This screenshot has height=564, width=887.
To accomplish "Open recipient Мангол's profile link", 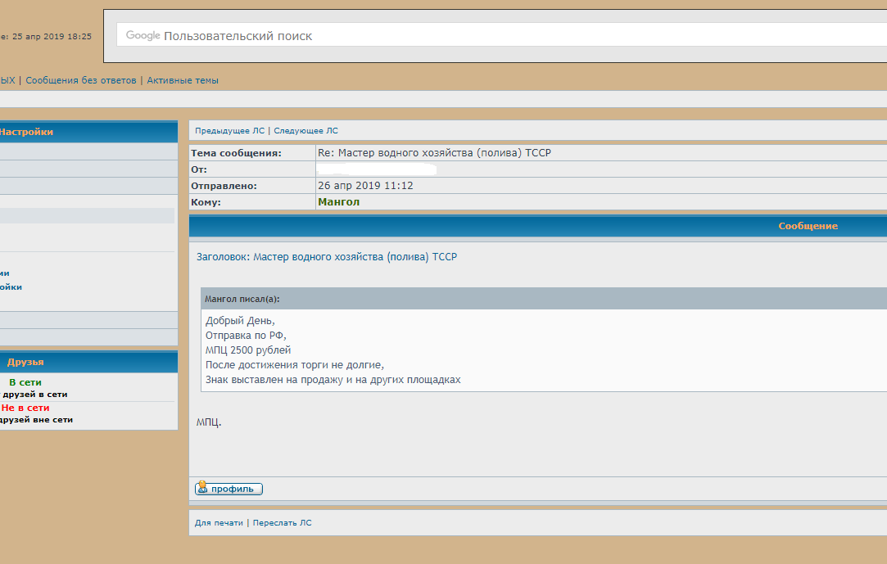I will pyautogui.click(x=338, y=202).
